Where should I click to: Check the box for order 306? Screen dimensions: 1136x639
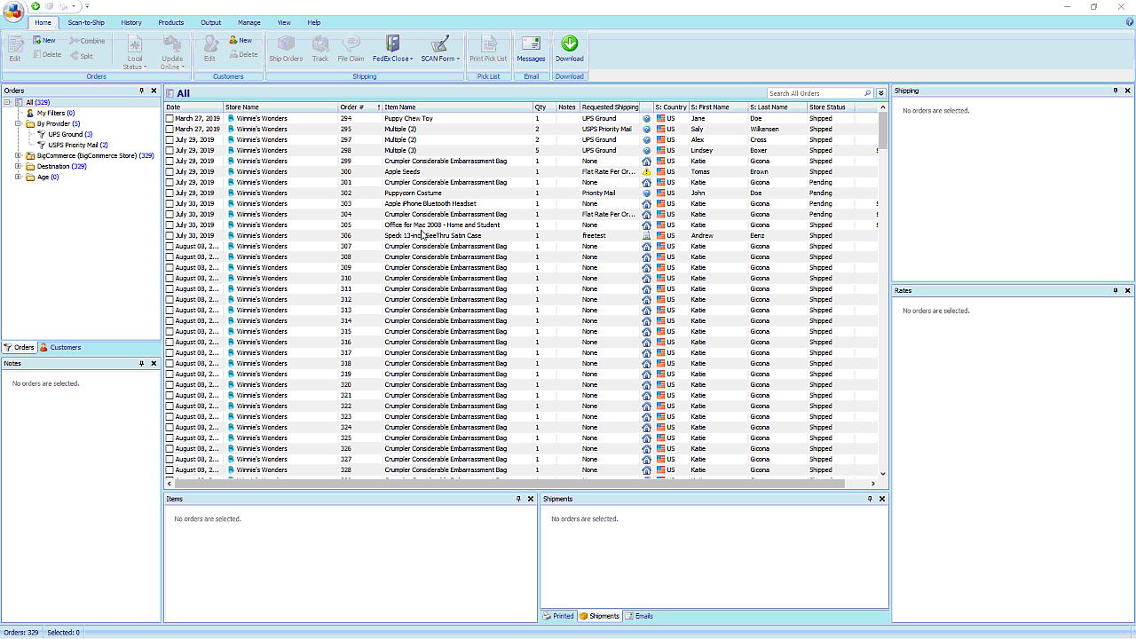point(170,235)
